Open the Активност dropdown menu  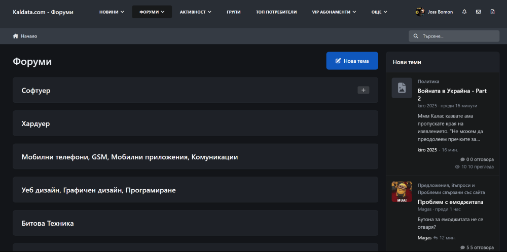click(x=195, y=12)
